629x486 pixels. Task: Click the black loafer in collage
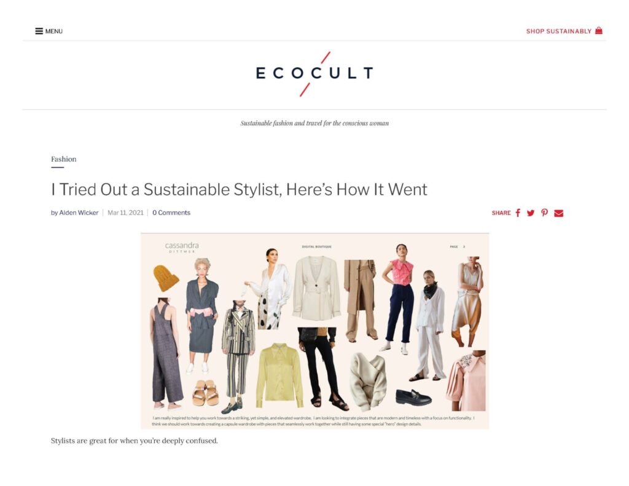[x=413, y=397]
